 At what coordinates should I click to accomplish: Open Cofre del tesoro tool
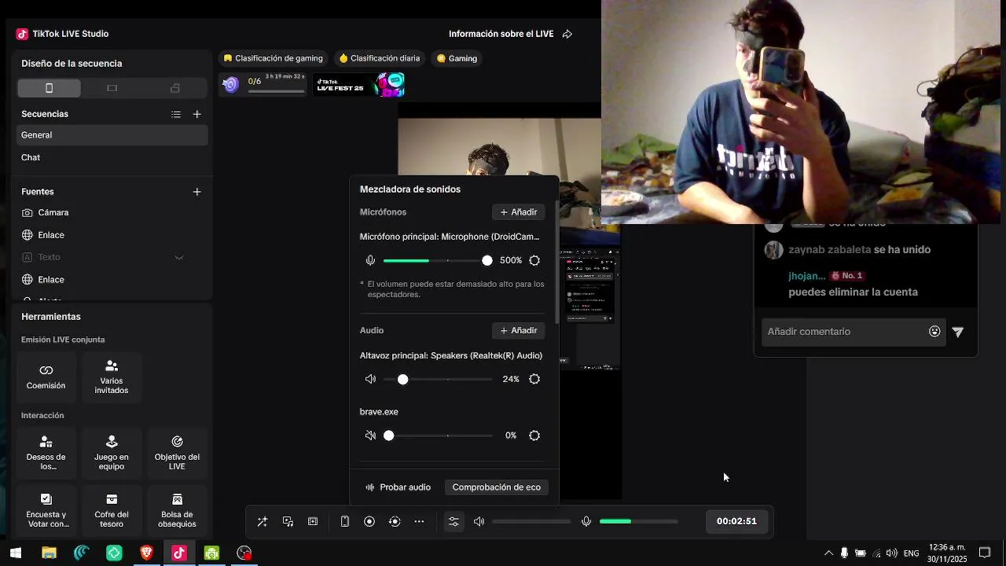pos(112,510)
